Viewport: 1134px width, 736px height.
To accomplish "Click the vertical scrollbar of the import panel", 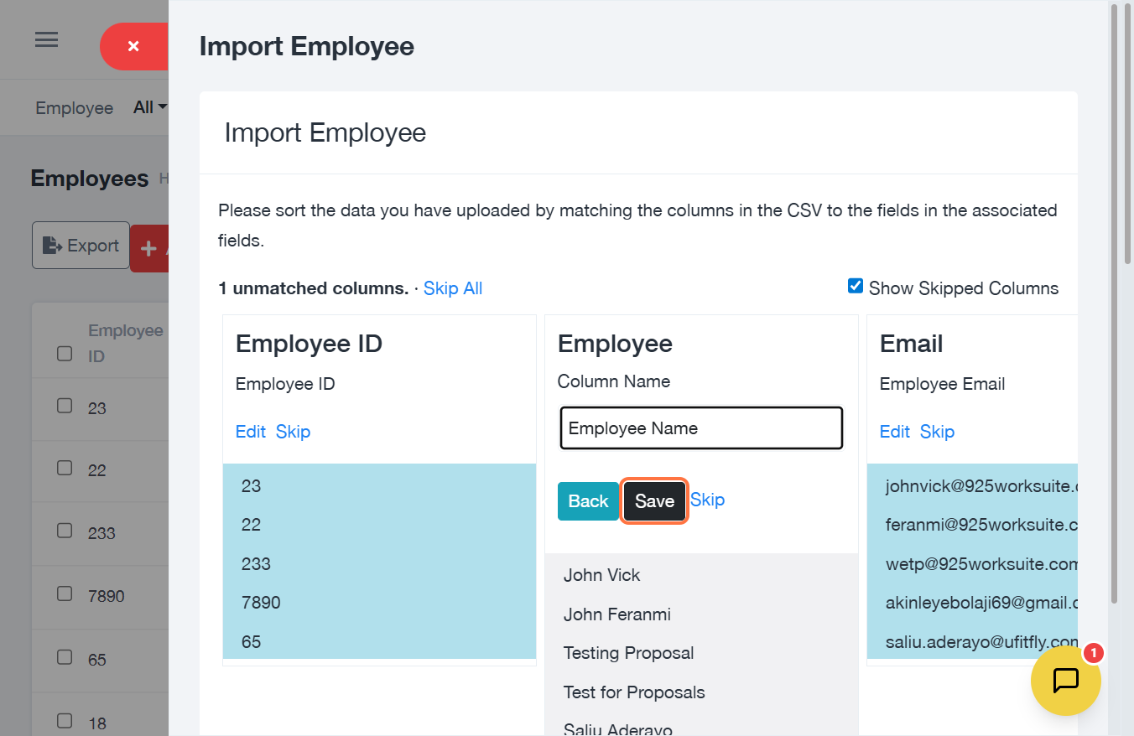I will coord(1114,302).
